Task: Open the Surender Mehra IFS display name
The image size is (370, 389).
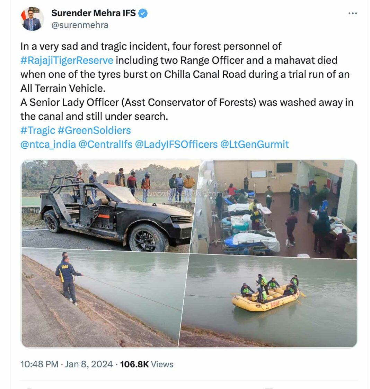Action: coord(94,13)
